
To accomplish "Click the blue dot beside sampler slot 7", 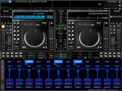I will tap(72, 69).
